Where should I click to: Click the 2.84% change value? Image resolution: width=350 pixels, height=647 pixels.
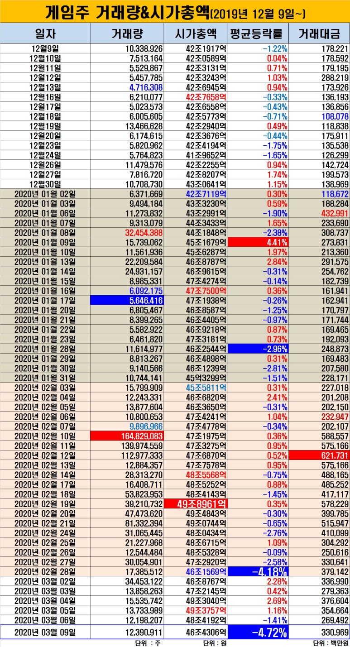click(277, 261)
